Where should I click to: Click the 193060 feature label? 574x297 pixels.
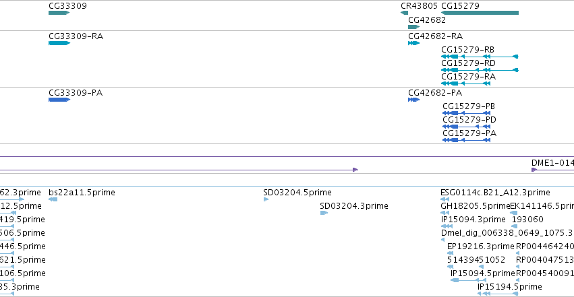(x=527, y=220)
